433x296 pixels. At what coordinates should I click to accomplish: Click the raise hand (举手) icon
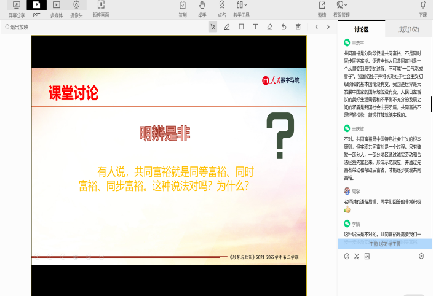202,8
